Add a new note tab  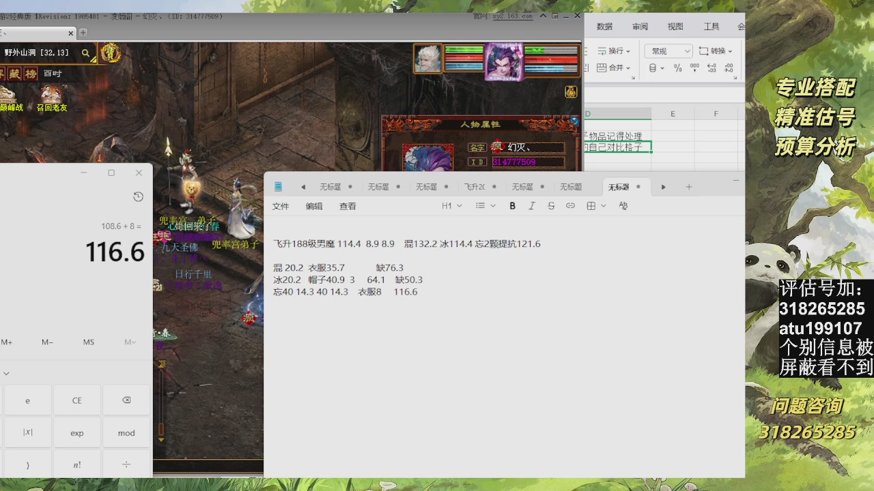(689, 187)
